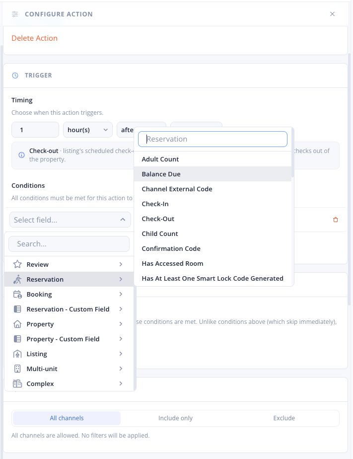This screenshot has width=353, height=459.
Task: Click the Configure Action sliders icon
Action: [x=15, y=14]
